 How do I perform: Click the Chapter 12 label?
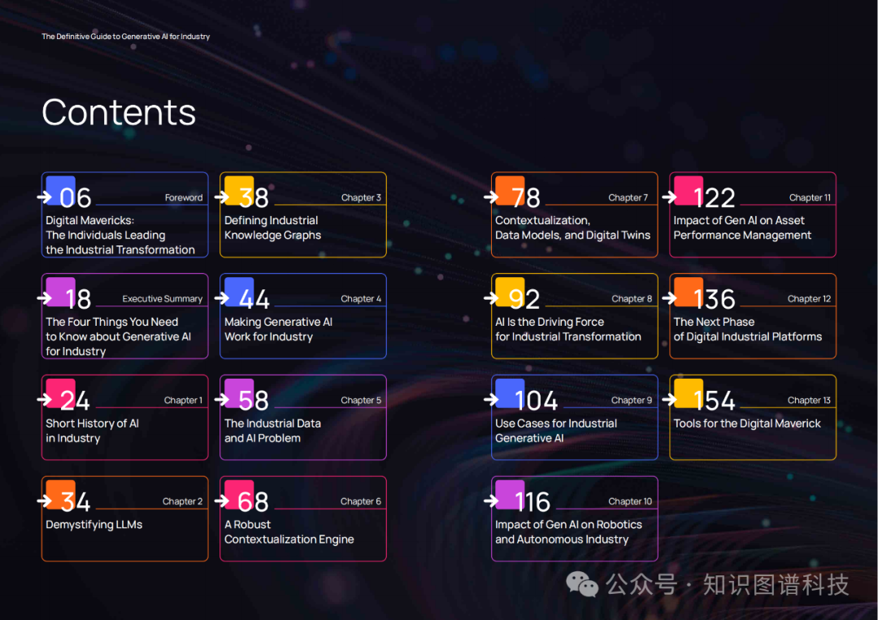809,299
